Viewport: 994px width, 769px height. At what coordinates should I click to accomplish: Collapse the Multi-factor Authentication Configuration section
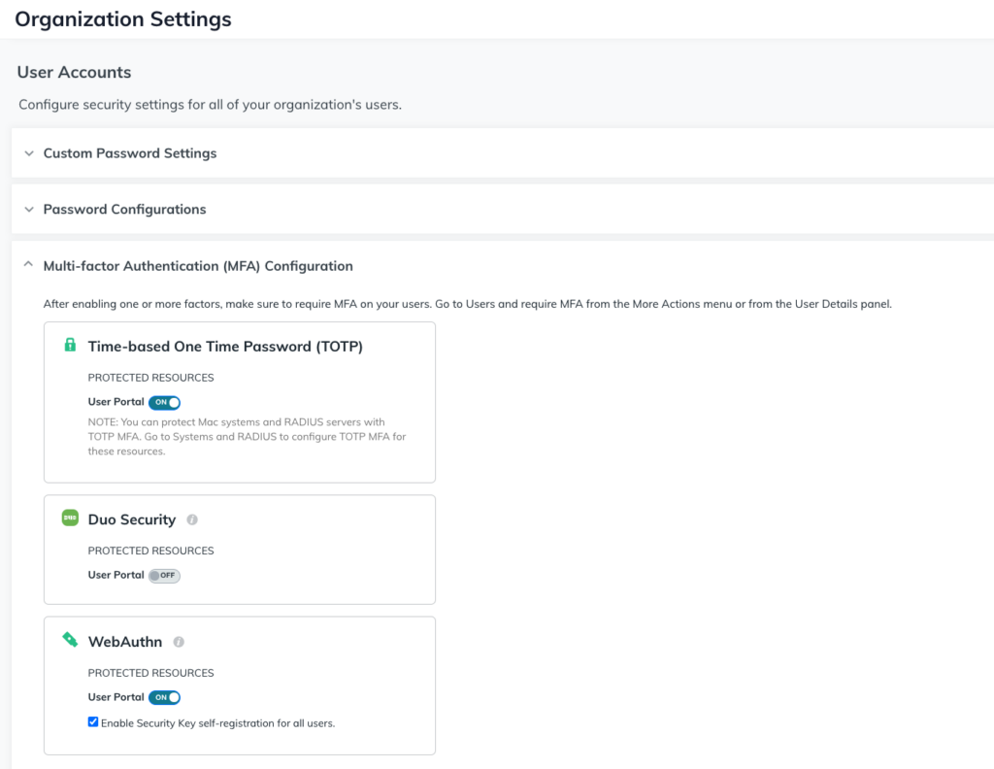tap(29, 265)
